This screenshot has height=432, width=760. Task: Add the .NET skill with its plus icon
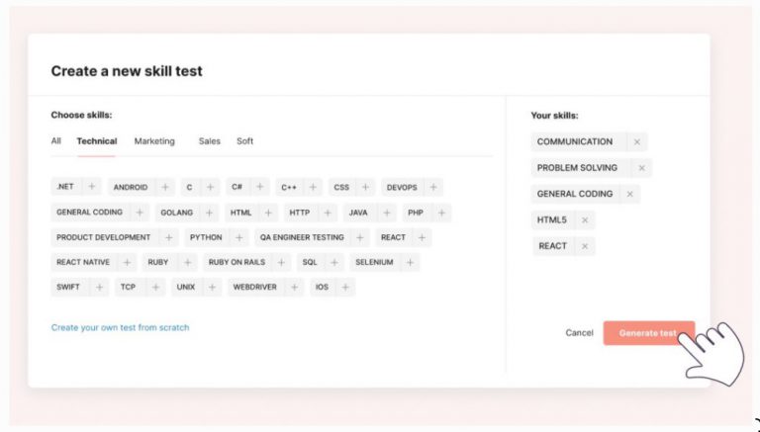(x=90, y=187)
